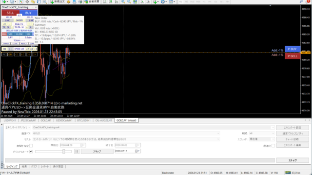Toggle the ビジュアルモード checkbox

click(x=31, y=152)
